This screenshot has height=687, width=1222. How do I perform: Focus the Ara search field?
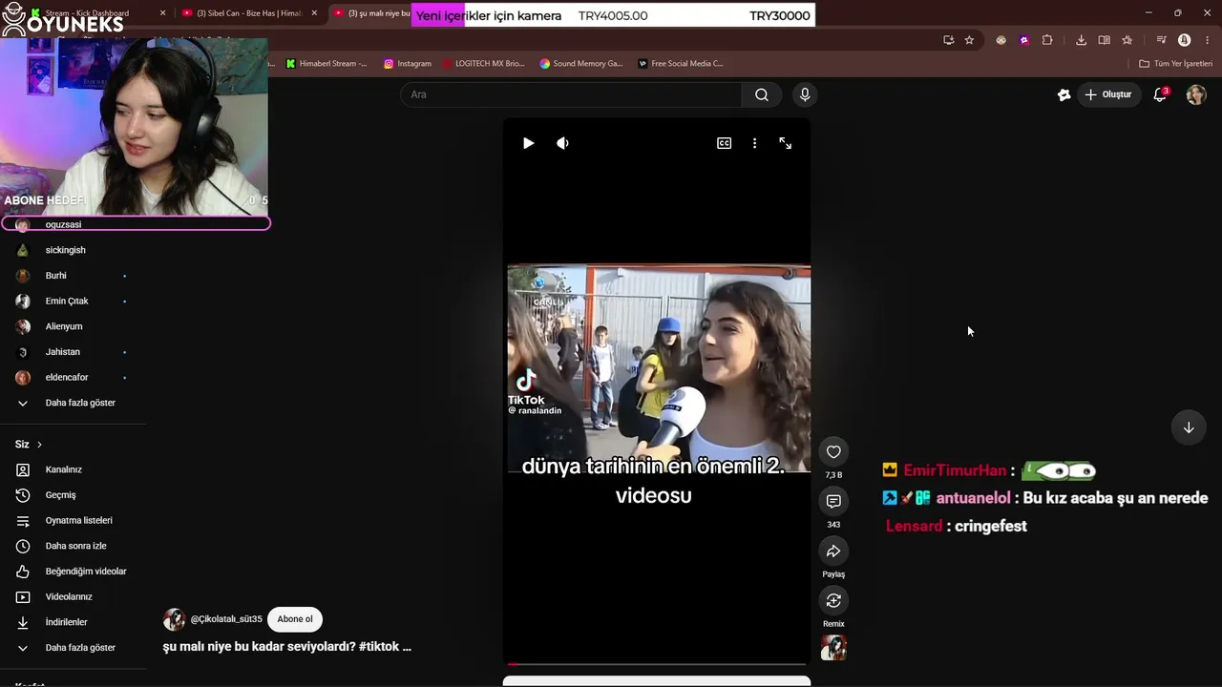click(x=571, y=94)
